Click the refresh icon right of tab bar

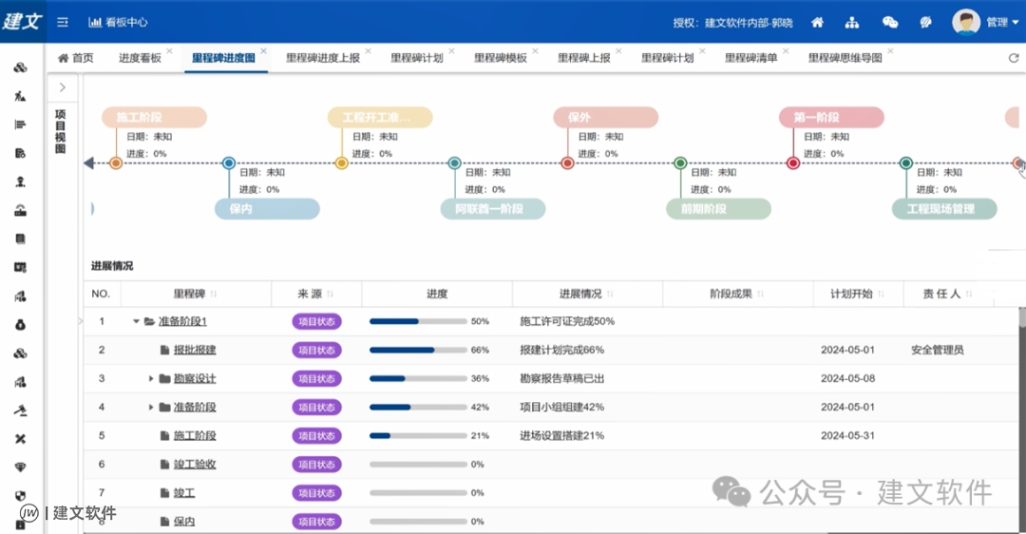(x=1013, y=58)
